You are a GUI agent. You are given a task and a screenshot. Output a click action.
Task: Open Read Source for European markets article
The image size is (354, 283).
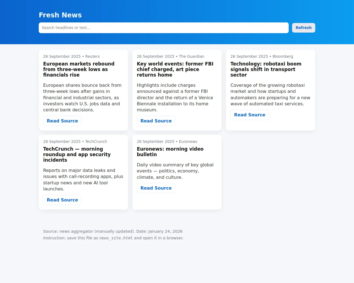[x=62, y=121]
